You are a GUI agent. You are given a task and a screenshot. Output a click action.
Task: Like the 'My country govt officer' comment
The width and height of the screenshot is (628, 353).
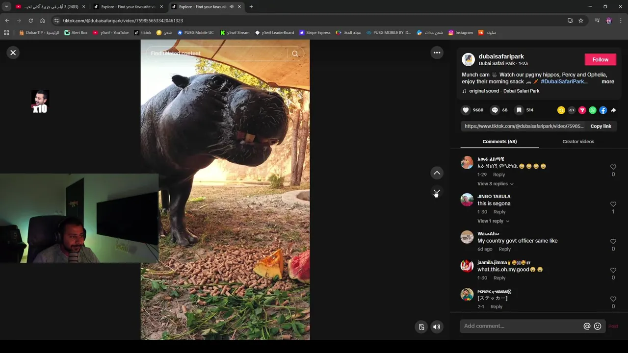(613, 241)
